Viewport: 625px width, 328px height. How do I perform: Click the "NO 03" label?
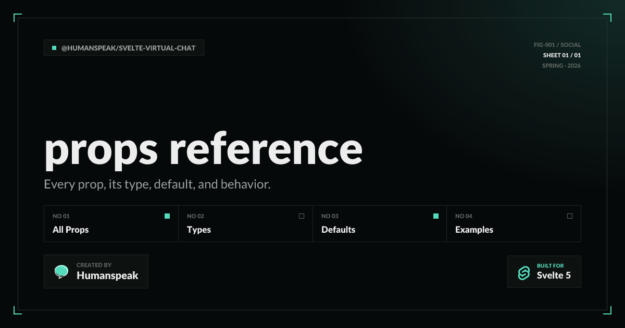[x=330, y=216]
